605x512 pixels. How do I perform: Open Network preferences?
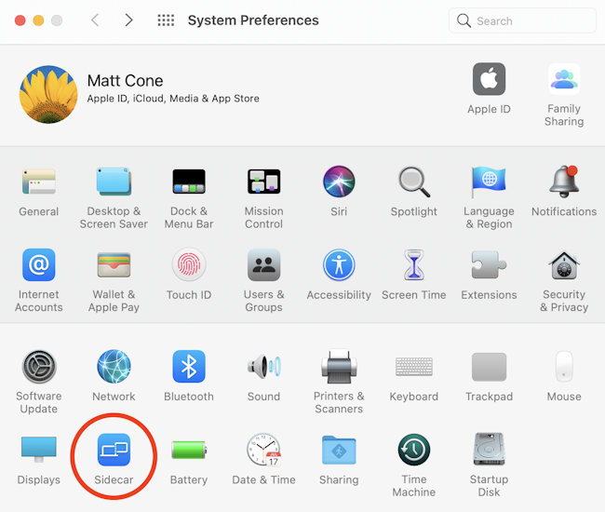(x=114, y=367)
